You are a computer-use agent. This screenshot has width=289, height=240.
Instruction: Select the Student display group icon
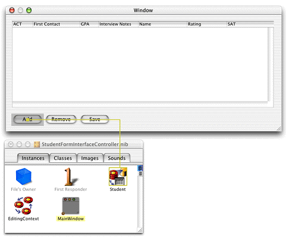click(118, 176)
